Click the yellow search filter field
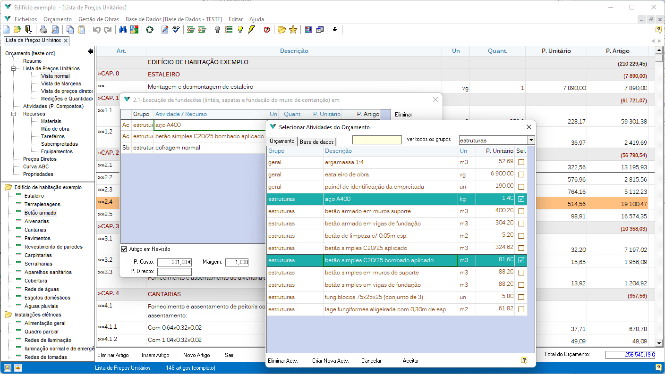This screenshot has height=374, width=665. tap(377, 140)
